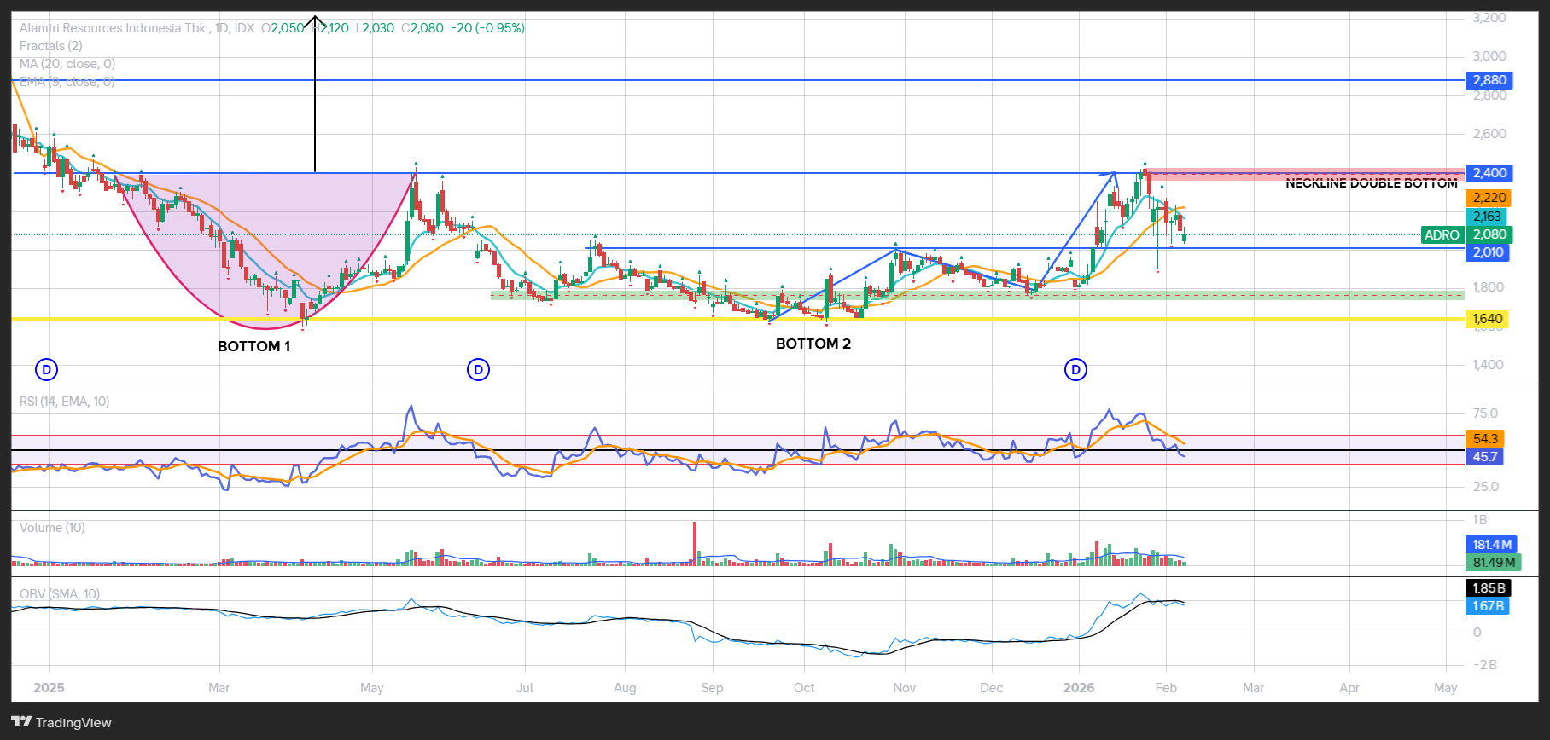Click the dividend marker near January 2025

point(47,370)
